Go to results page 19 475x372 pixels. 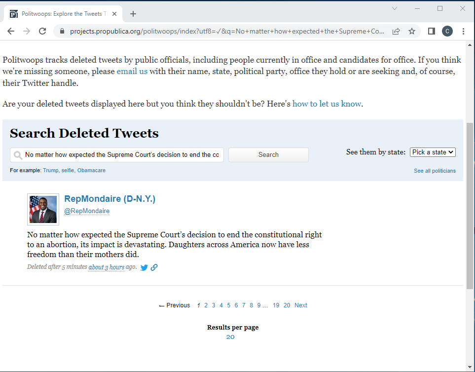276,305
